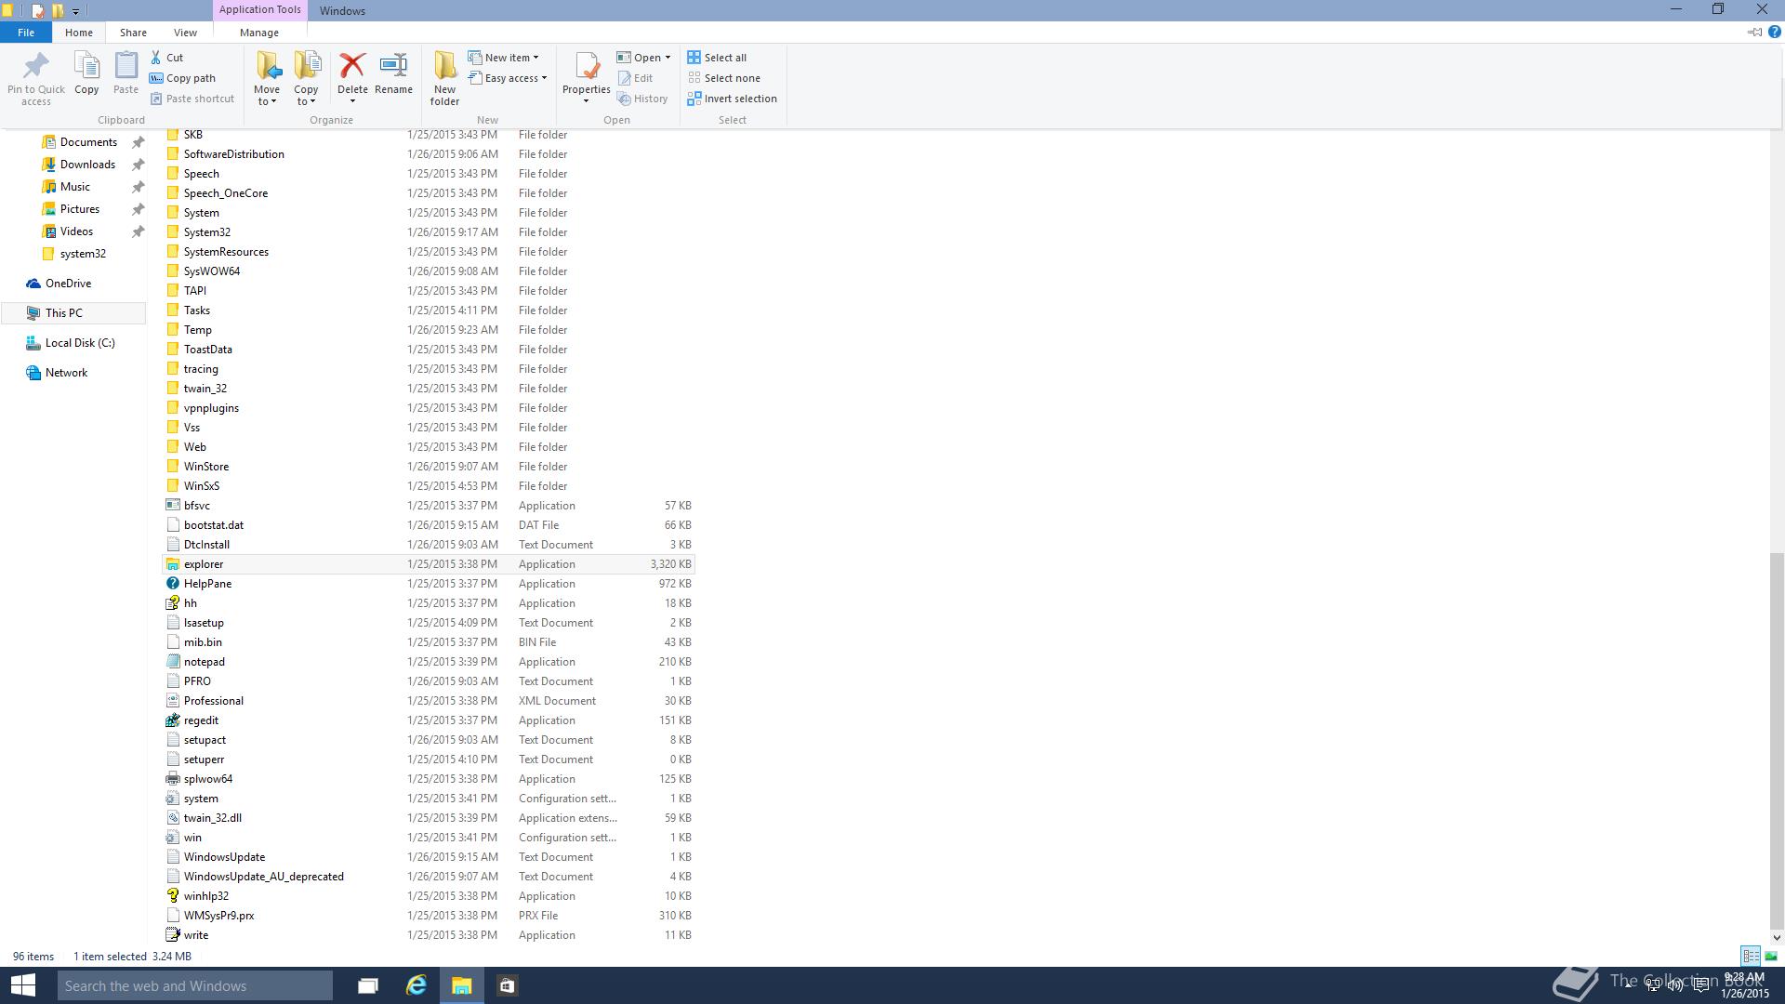Open the help question mark icon in ribbon
The height and width of the screenshot is (1004, 1785).
click(x=1774, y=32)
